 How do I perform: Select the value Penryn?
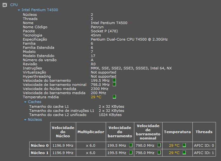click(x=97, y=27)
